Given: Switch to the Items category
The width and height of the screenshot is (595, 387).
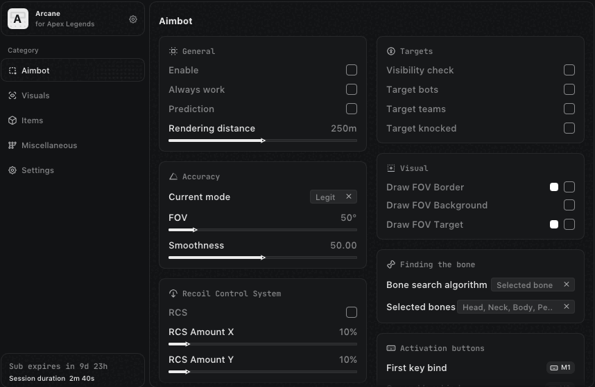Looking at the screenshot, I should tap(73, 120).
